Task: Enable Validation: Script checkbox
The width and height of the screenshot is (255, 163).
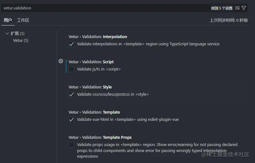Action: [x=71, y=69]
